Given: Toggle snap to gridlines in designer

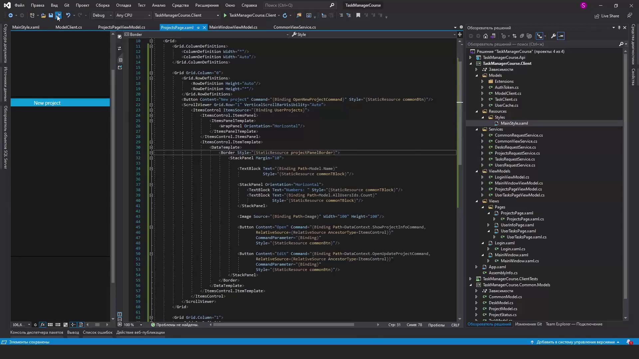Looking at the screenshot, I should pos(58,325).
